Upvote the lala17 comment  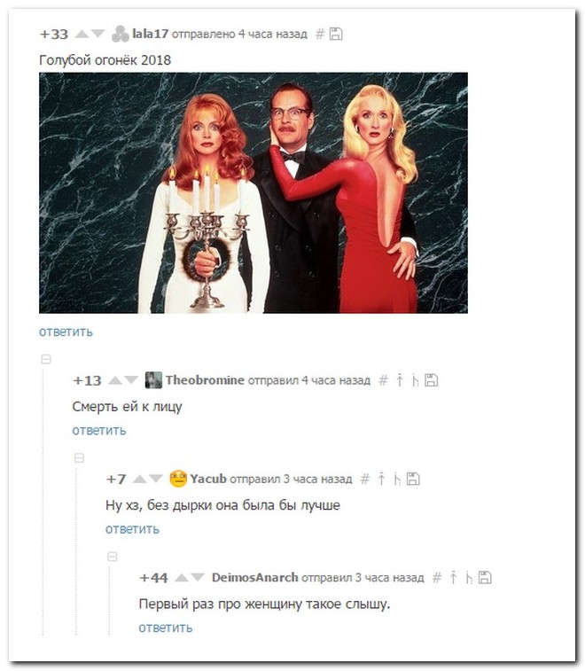[82, 34]
